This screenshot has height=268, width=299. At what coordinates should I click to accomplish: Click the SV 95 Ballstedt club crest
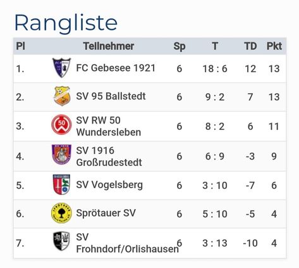(x=62, y=96)
